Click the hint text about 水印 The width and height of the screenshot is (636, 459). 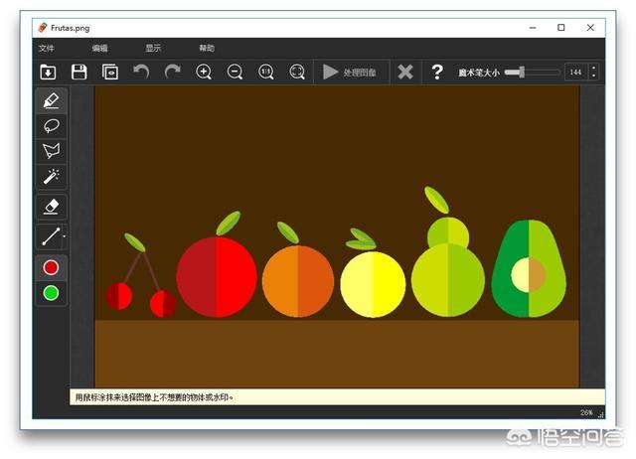click(x=154, y=397)
